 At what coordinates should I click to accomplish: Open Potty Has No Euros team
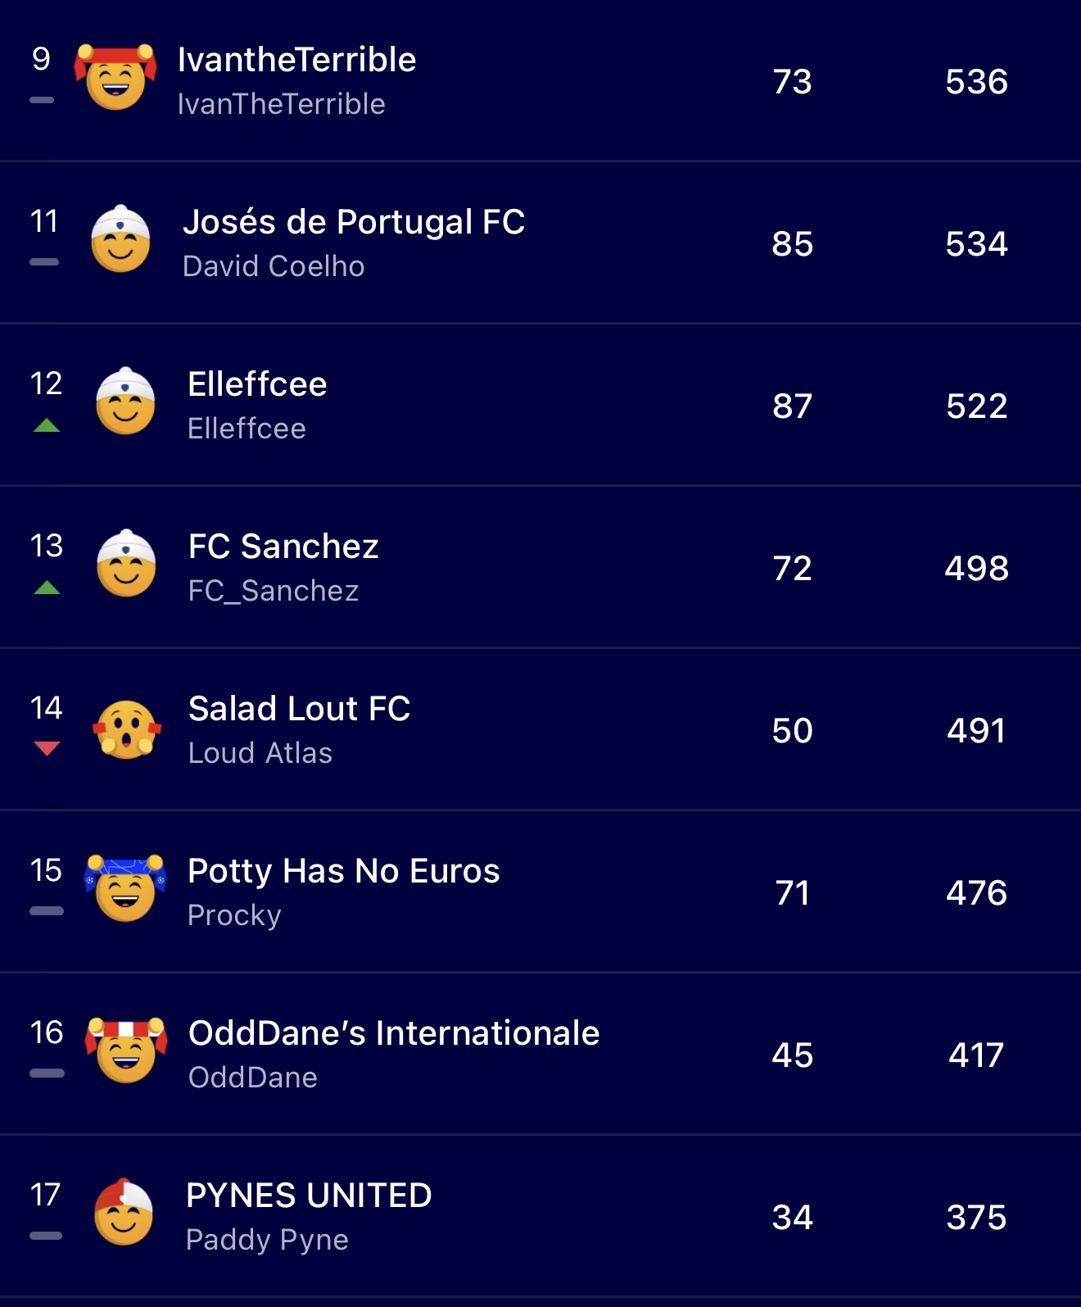tap(343, 871)
